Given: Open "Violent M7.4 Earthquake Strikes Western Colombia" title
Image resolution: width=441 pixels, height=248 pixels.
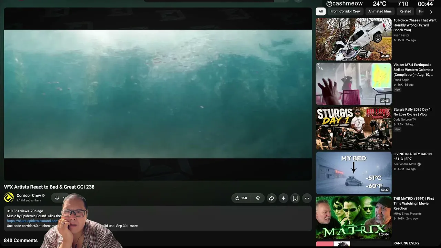Looking at the screenshot, I should point(413,70).
